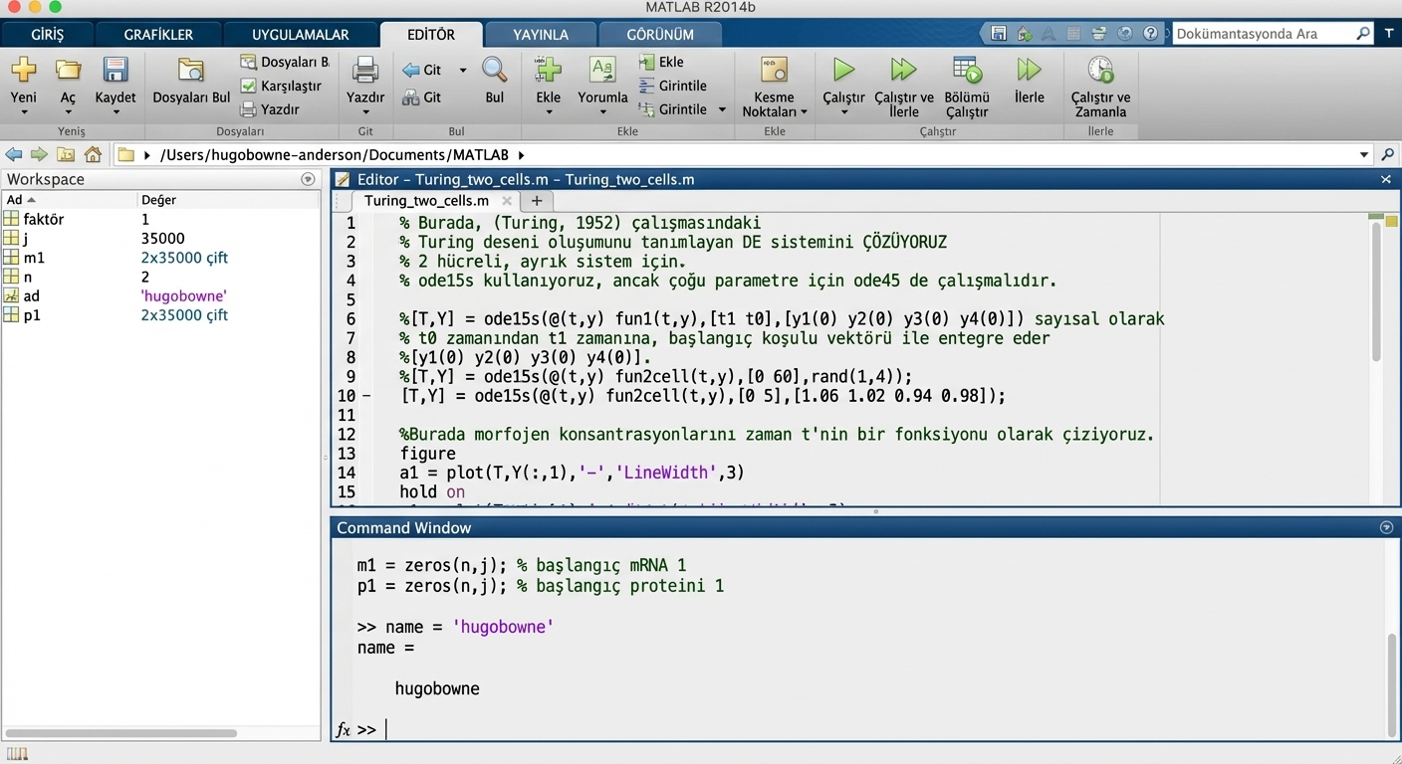This screenshot has height=764, width=1402.
Task: Click the İlerle advance icon
Action: pos(1029,72)
